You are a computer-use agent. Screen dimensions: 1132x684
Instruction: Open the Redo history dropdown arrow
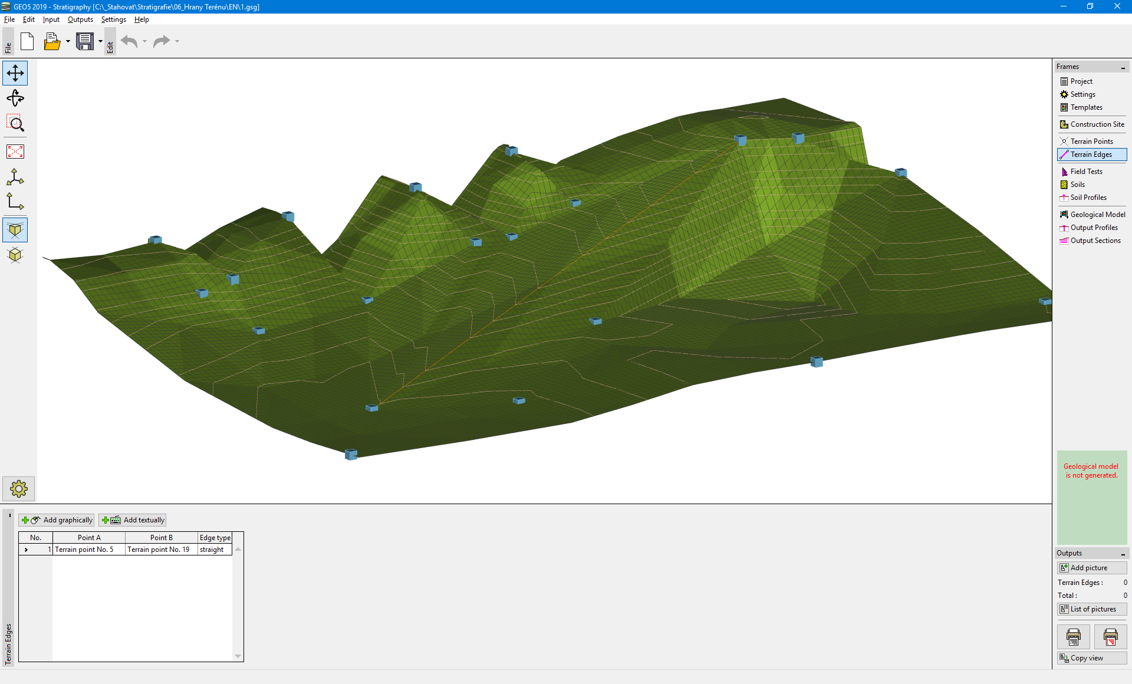(x=177, y=41)
